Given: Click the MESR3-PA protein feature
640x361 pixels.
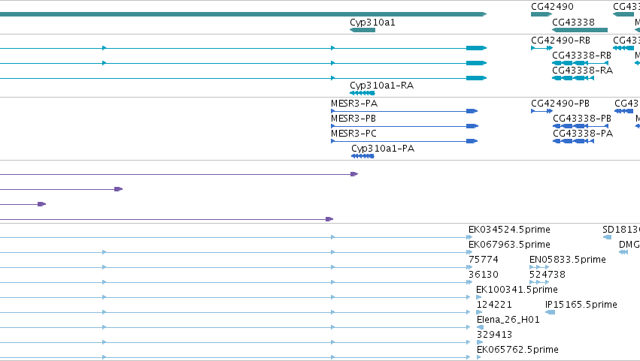Looking at the screenshot, I should pyautogui.click(x=404, y=111).
